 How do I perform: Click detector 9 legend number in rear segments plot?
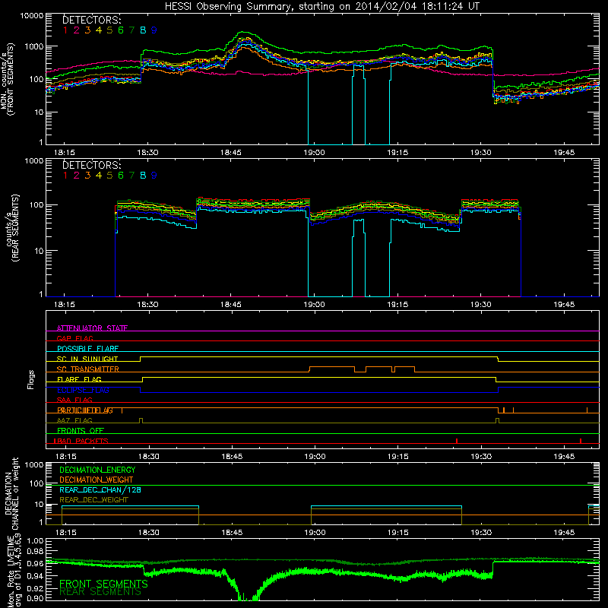(154, 176)
